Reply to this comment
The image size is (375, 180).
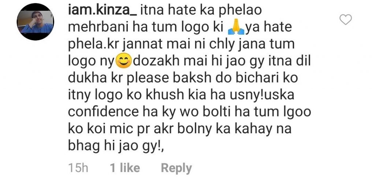pyautogui.click(x=176, y=168)
